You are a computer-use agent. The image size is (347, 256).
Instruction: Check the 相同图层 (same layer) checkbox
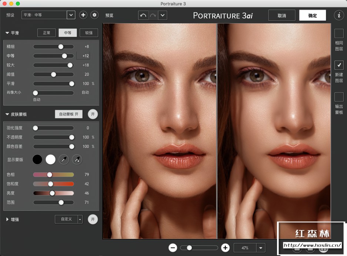[x=339, y=34]
